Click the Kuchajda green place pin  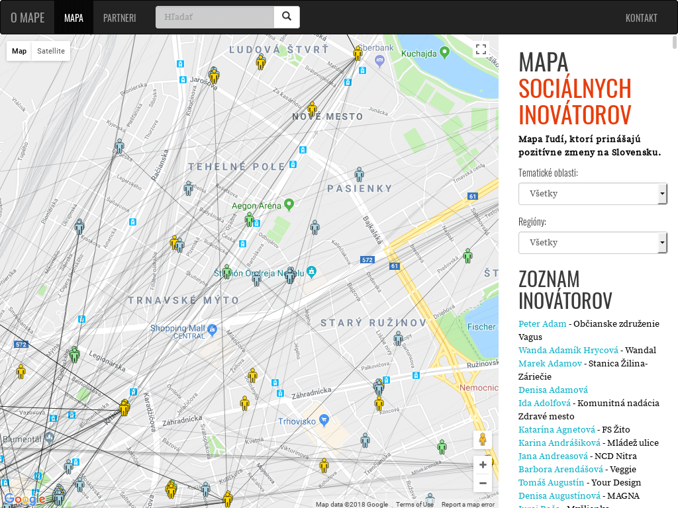[444, 53]
